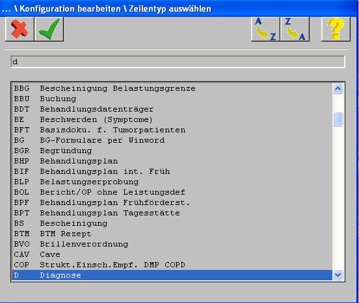Click the list scrollbar down arrow

click(338, 274)
